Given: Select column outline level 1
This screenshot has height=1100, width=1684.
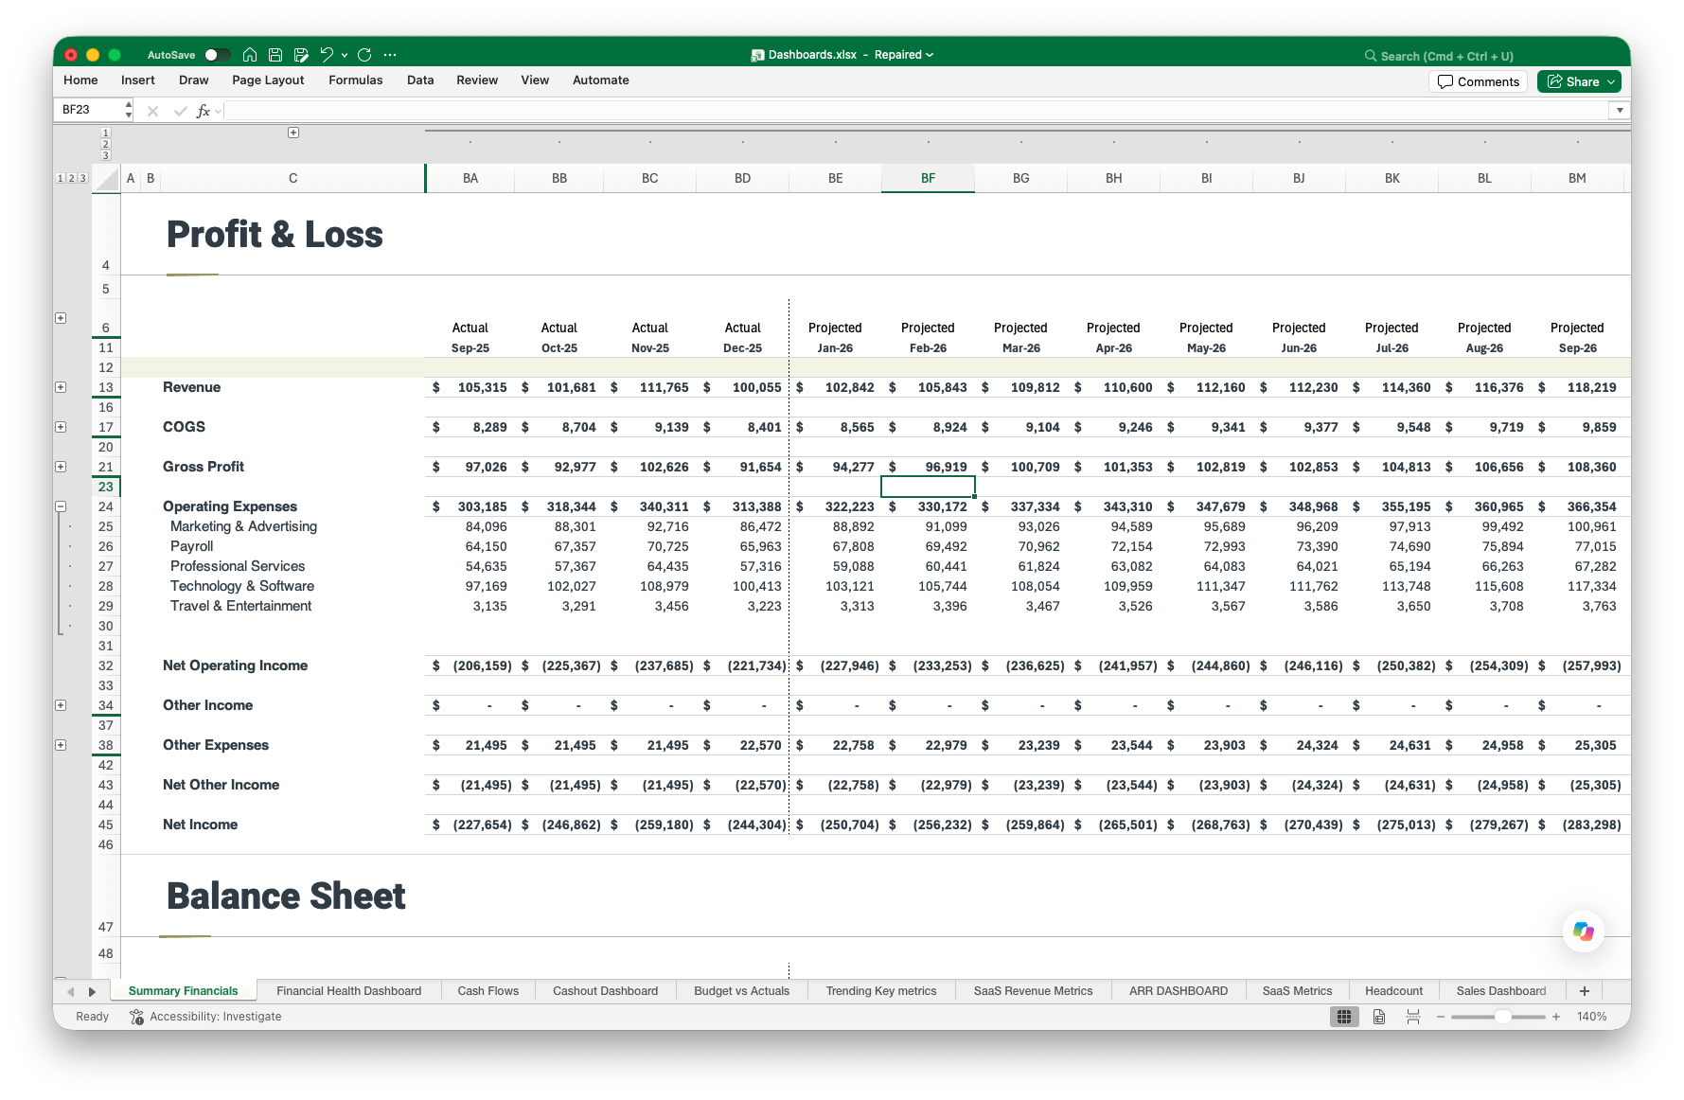Looking at the screenshot, I should (105, 133).
